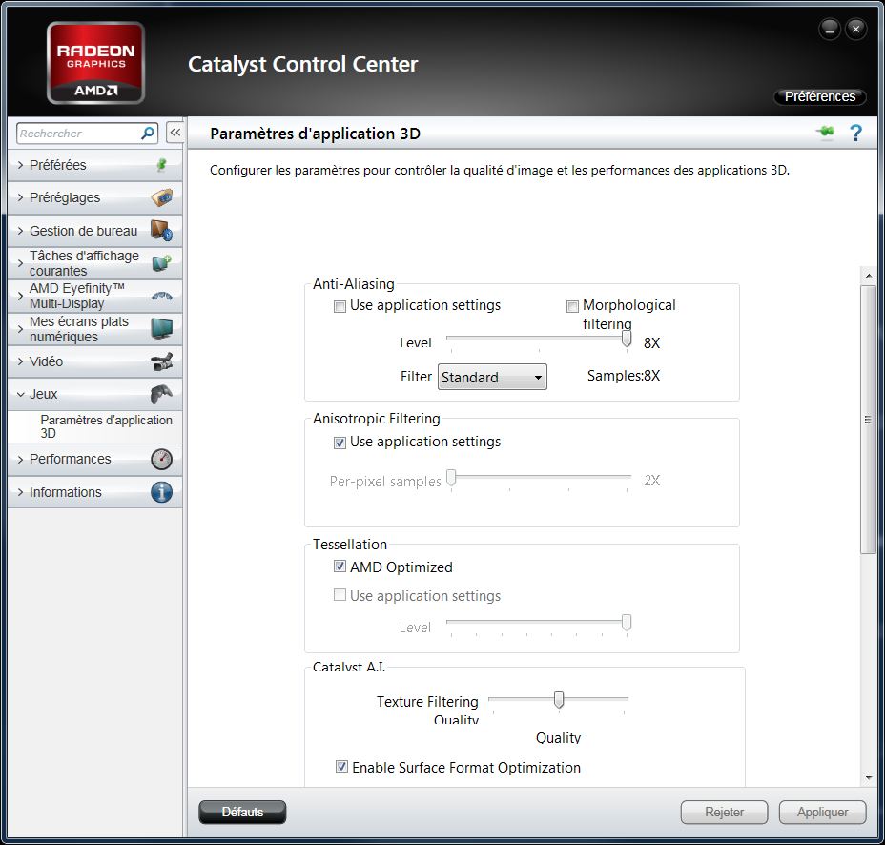The height and width of the screenshot is (845, 885).
Task: Click the Rejeter button
Action: coord(724,812)
